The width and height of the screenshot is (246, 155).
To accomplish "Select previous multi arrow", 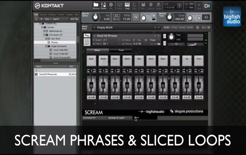I will 155,28.
